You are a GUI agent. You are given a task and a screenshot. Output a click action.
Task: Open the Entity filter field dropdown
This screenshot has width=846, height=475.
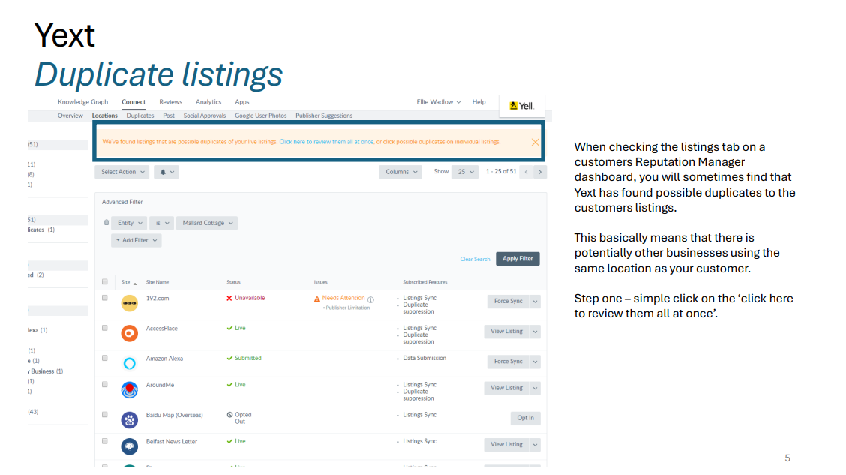130,223
